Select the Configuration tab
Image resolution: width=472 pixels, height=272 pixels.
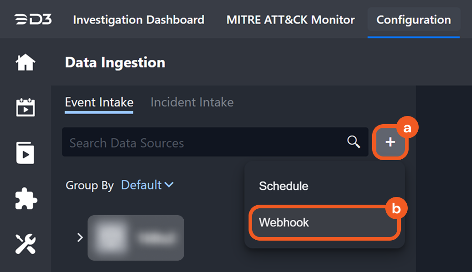pyautogui.click(x=414, y=20)
